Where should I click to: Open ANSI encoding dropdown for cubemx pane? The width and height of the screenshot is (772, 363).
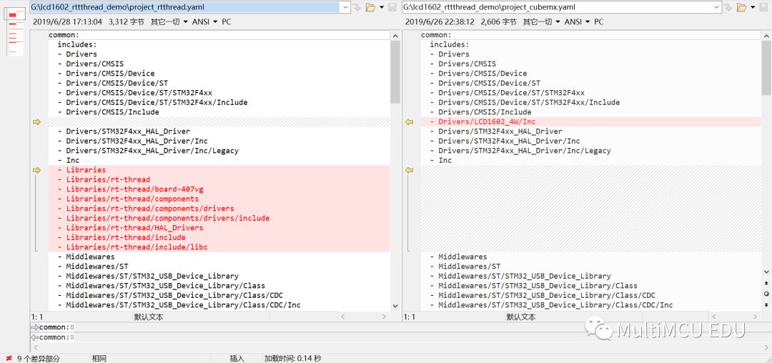(x=577, y=21)
